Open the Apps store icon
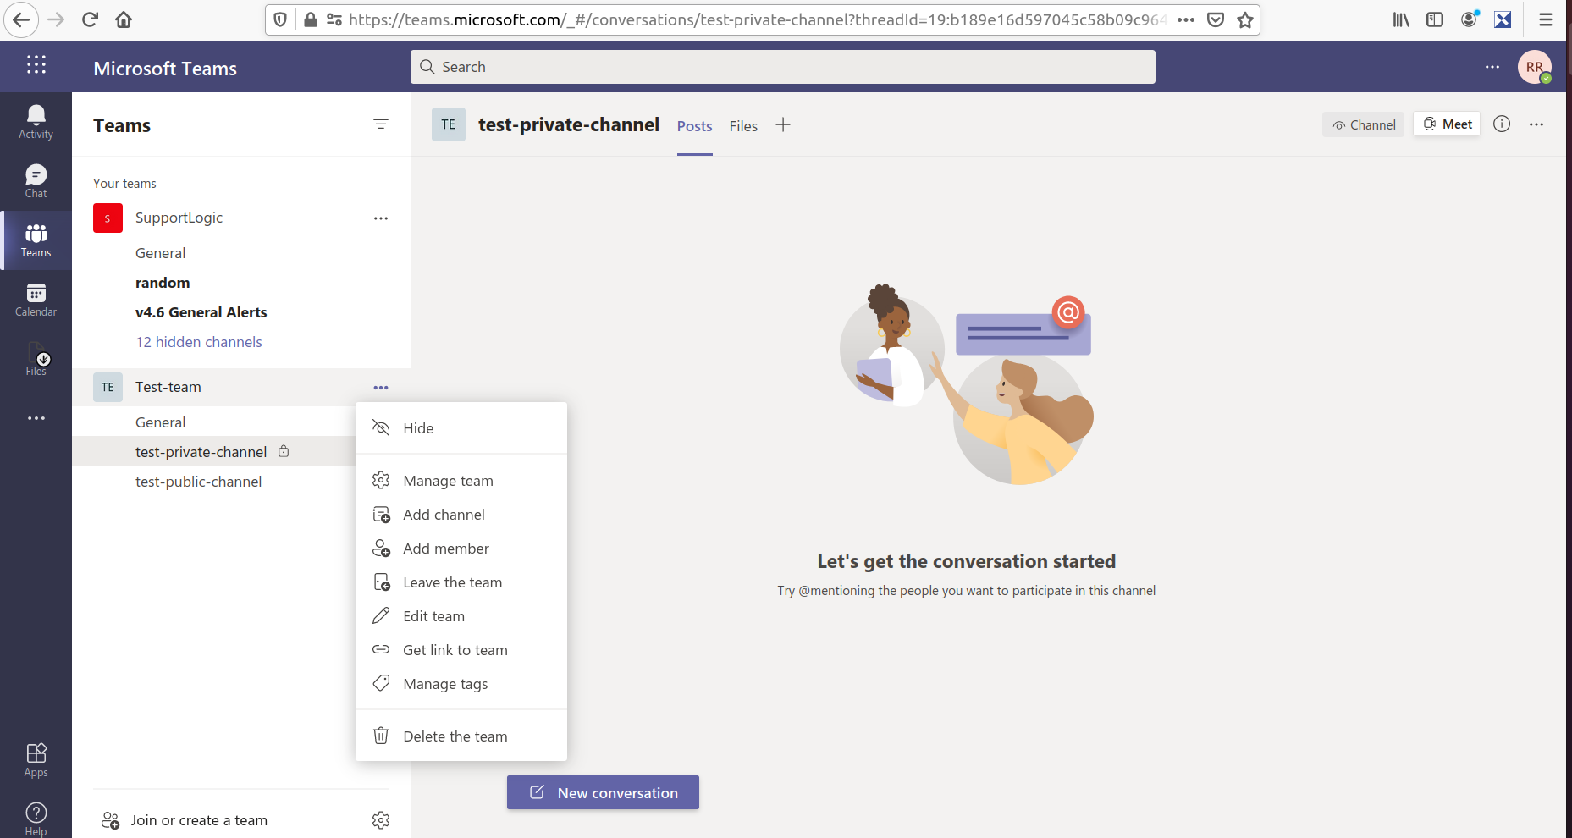 (x=36, y=759)
